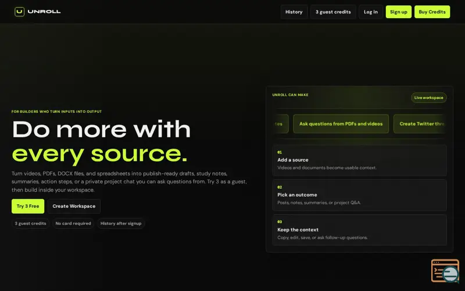
Task: Start with the Try 3 Free button
Action: [x=28, y=206]
